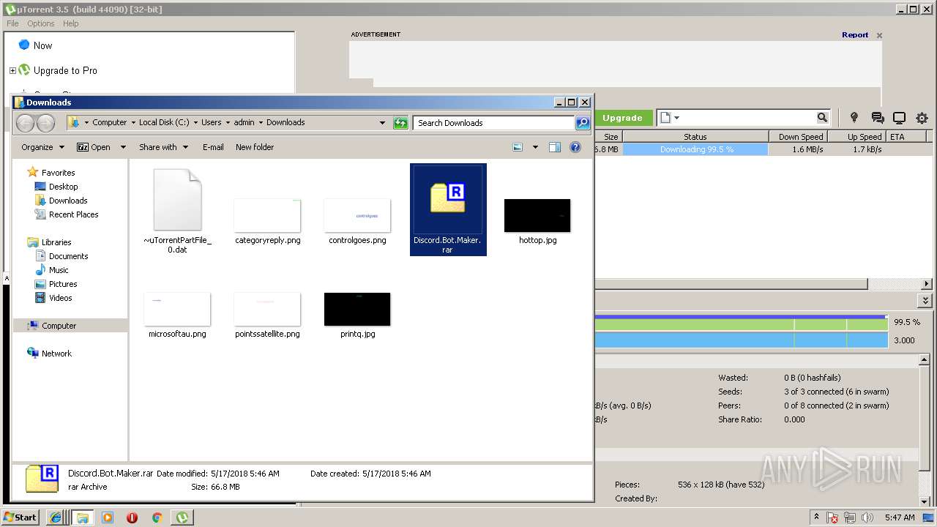Viewport: 937px width, 527px height.
Task: Toggle the preview pane icon
Action: point(555,147)
